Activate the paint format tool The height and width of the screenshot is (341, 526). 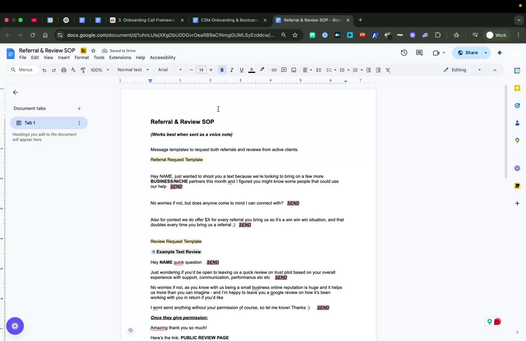click(83, 70)
